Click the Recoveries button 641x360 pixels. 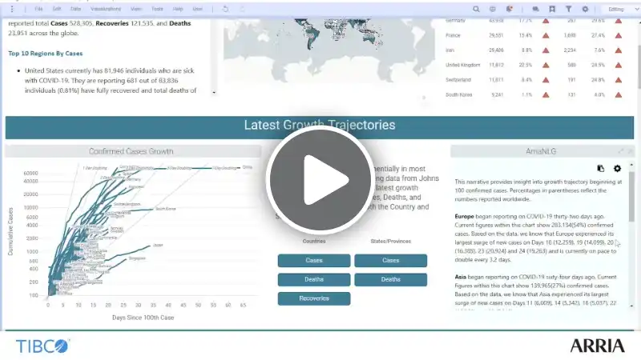314,298
